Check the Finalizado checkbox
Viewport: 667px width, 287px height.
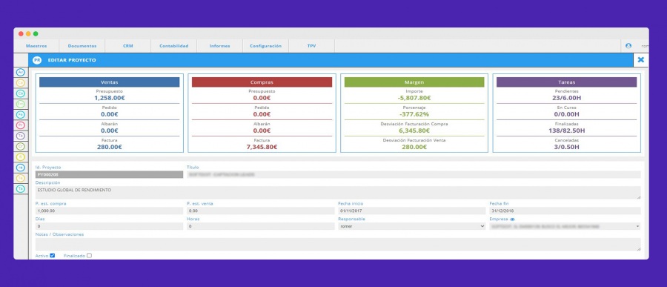tap(89, 256)
